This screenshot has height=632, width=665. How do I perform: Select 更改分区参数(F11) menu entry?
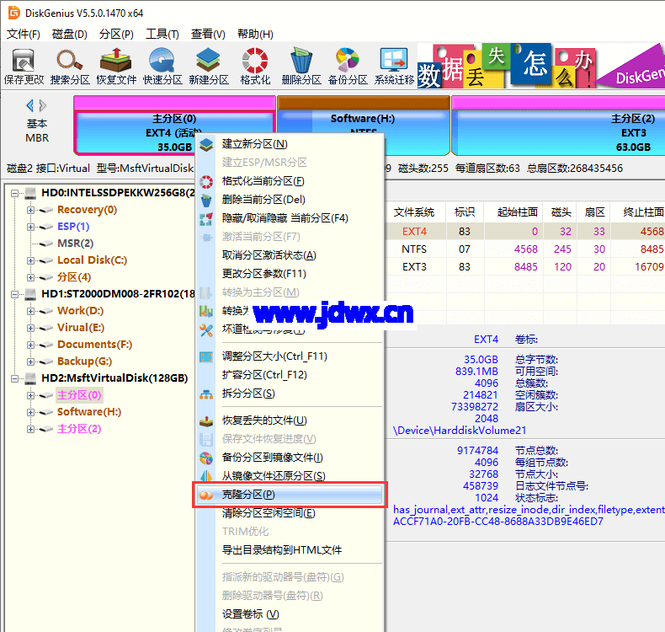[290, 274]
